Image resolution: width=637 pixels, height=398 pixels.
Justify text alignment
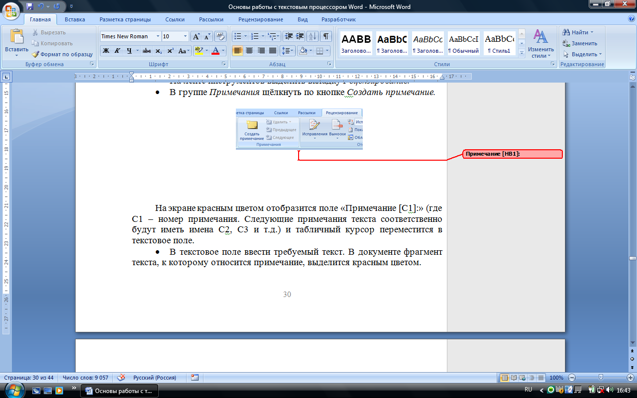coord(273,51)
